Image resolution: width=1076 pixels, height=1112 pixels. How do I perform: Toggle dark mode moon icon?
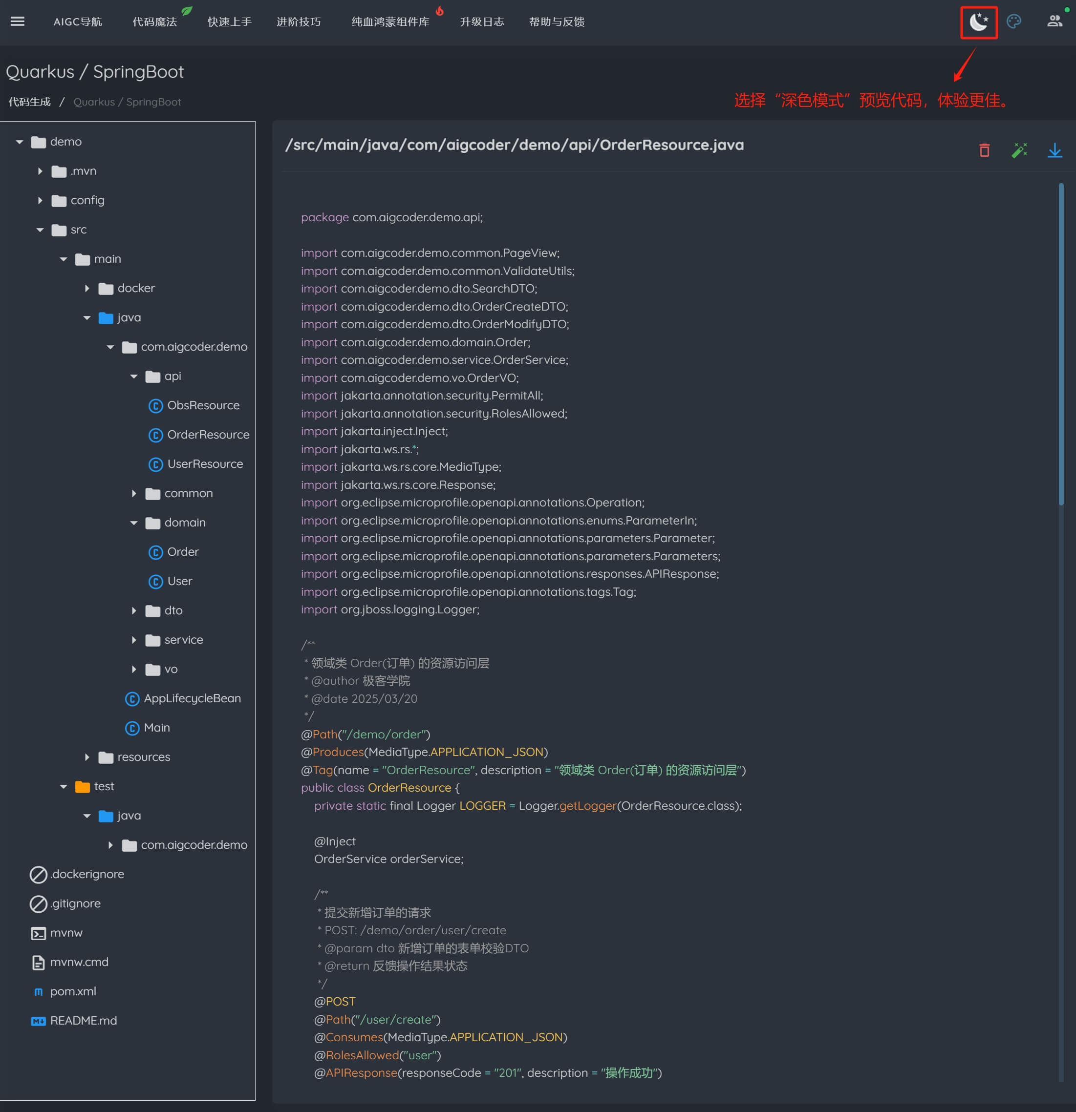[978, 22]
